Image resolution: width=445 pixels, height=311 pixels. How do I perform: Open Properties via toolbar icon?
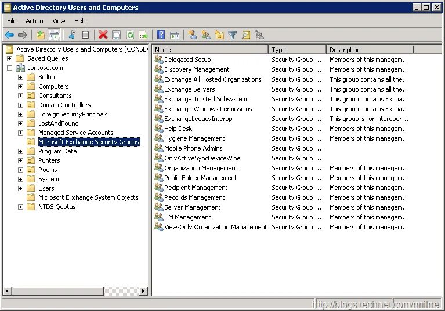click(117, 35)
